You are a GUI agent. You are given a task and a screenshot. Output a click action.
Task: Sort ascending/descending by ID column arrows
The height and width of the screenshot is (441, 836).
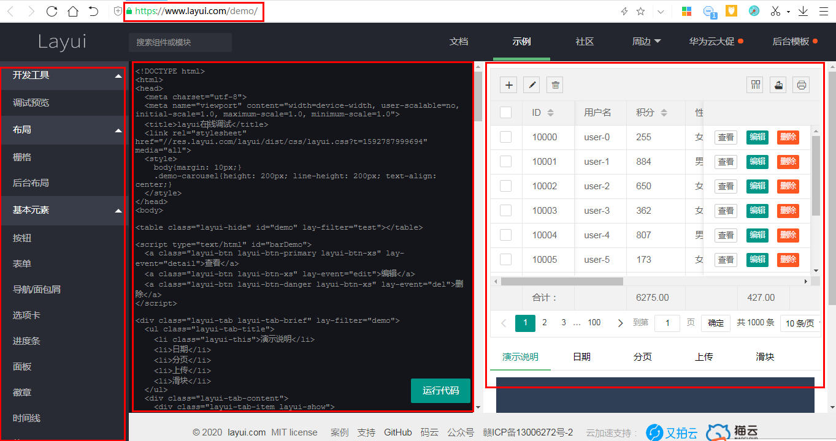(x=551, y=113)
